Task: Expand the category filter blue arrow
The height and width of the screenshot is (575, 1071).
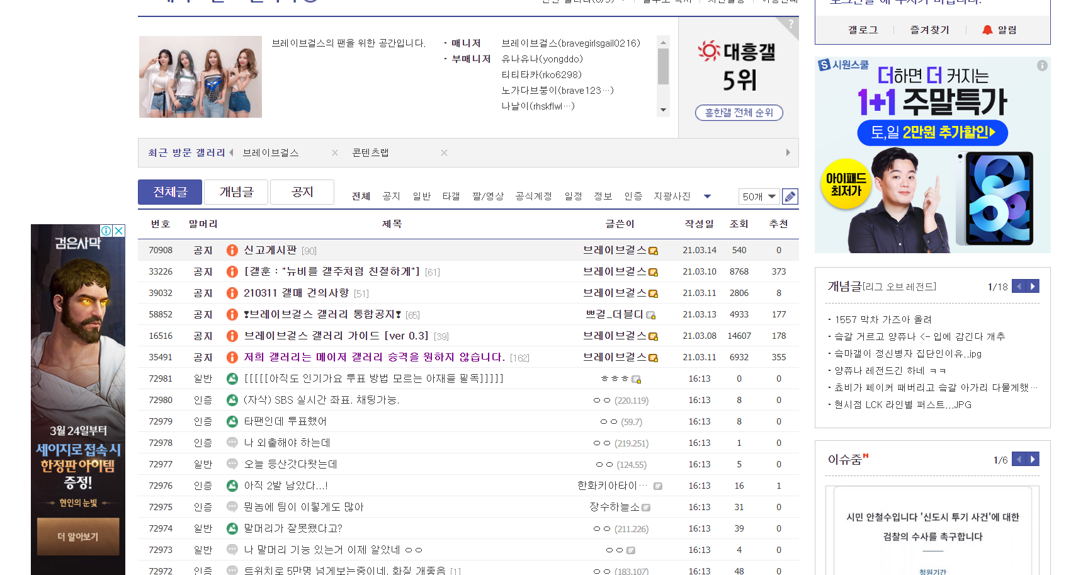Action: click(707, 196)
